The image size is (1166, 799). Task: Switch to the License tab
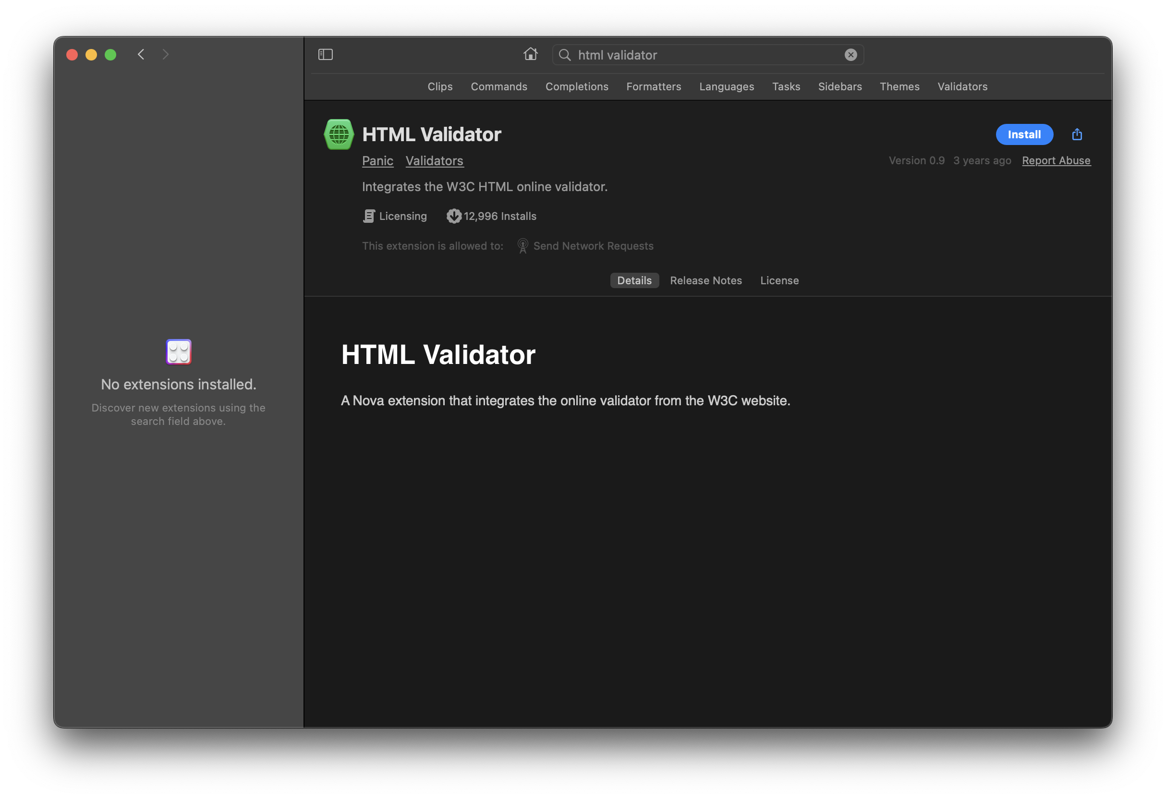click(x=779, y=280)
